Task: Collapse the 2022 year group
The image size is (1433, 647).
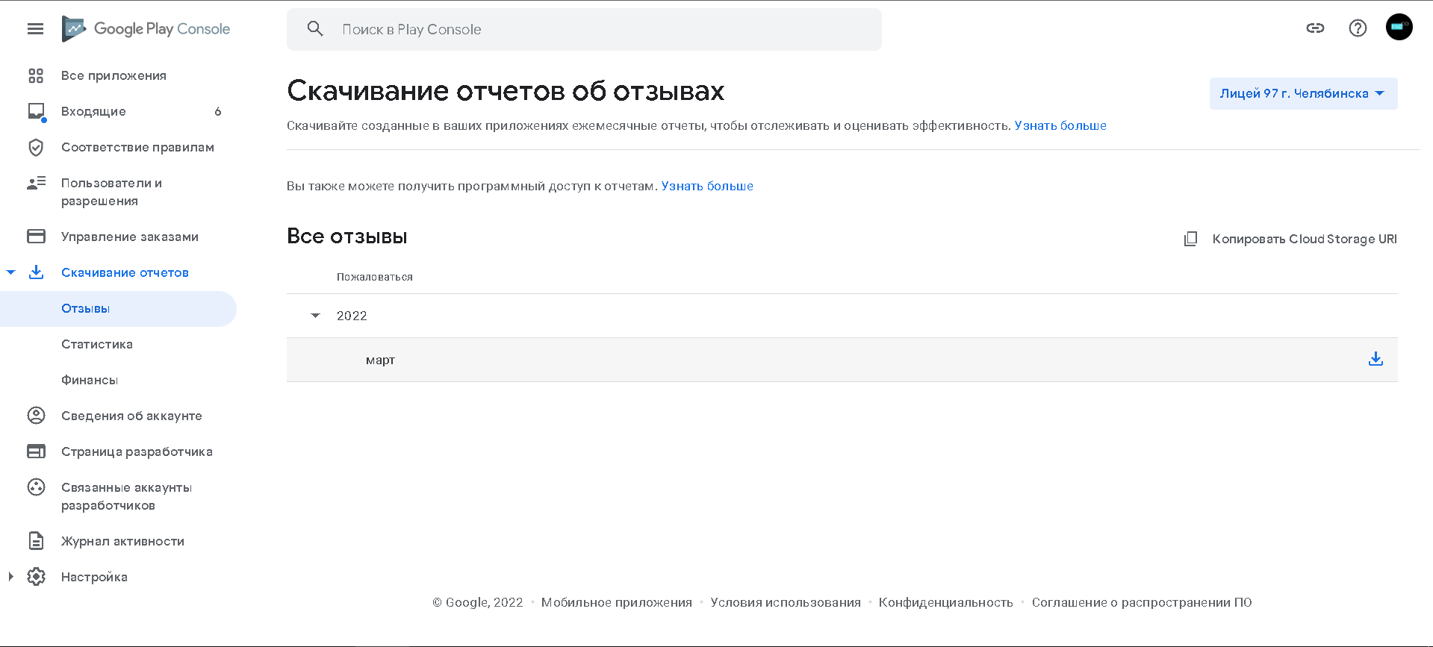Action: [x=315, y=316]
